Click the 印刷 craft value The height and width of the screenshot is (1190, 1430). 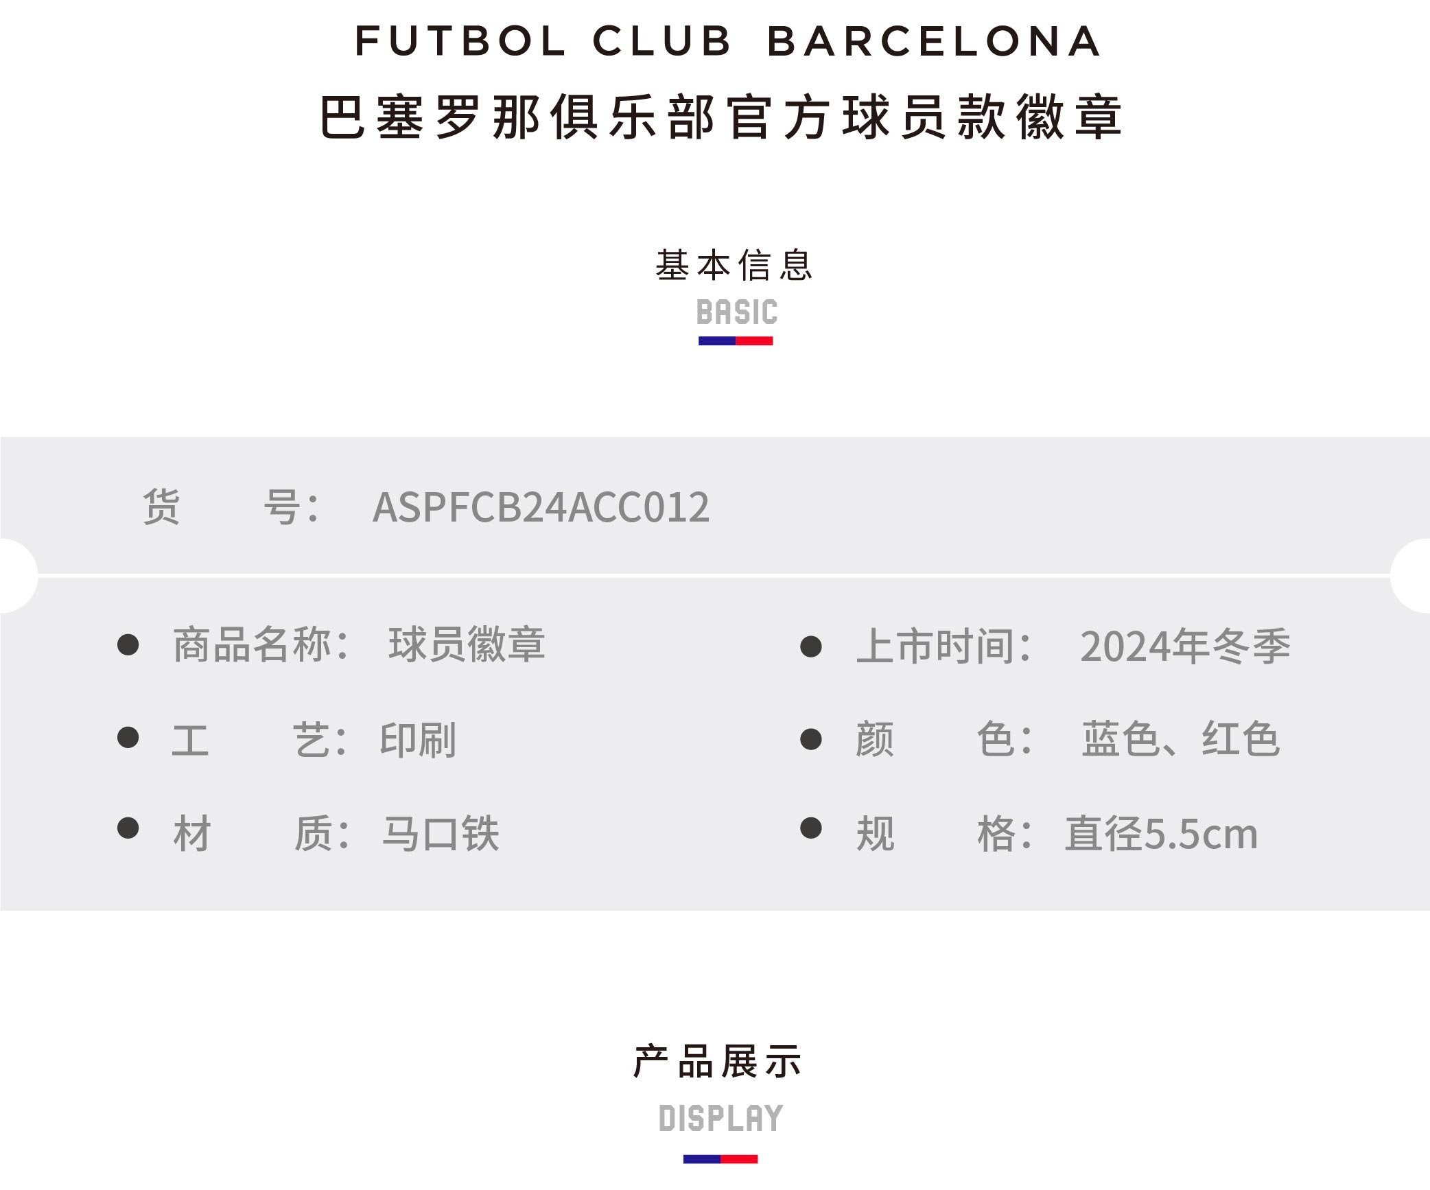point(418,740)
